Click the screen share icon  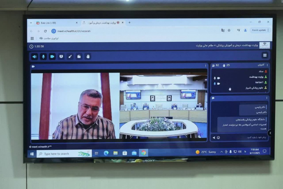(x=61, y=56)
